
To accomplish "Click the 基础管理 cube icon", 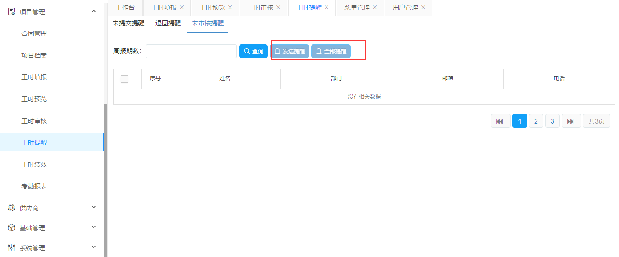I will click(11, 227).
